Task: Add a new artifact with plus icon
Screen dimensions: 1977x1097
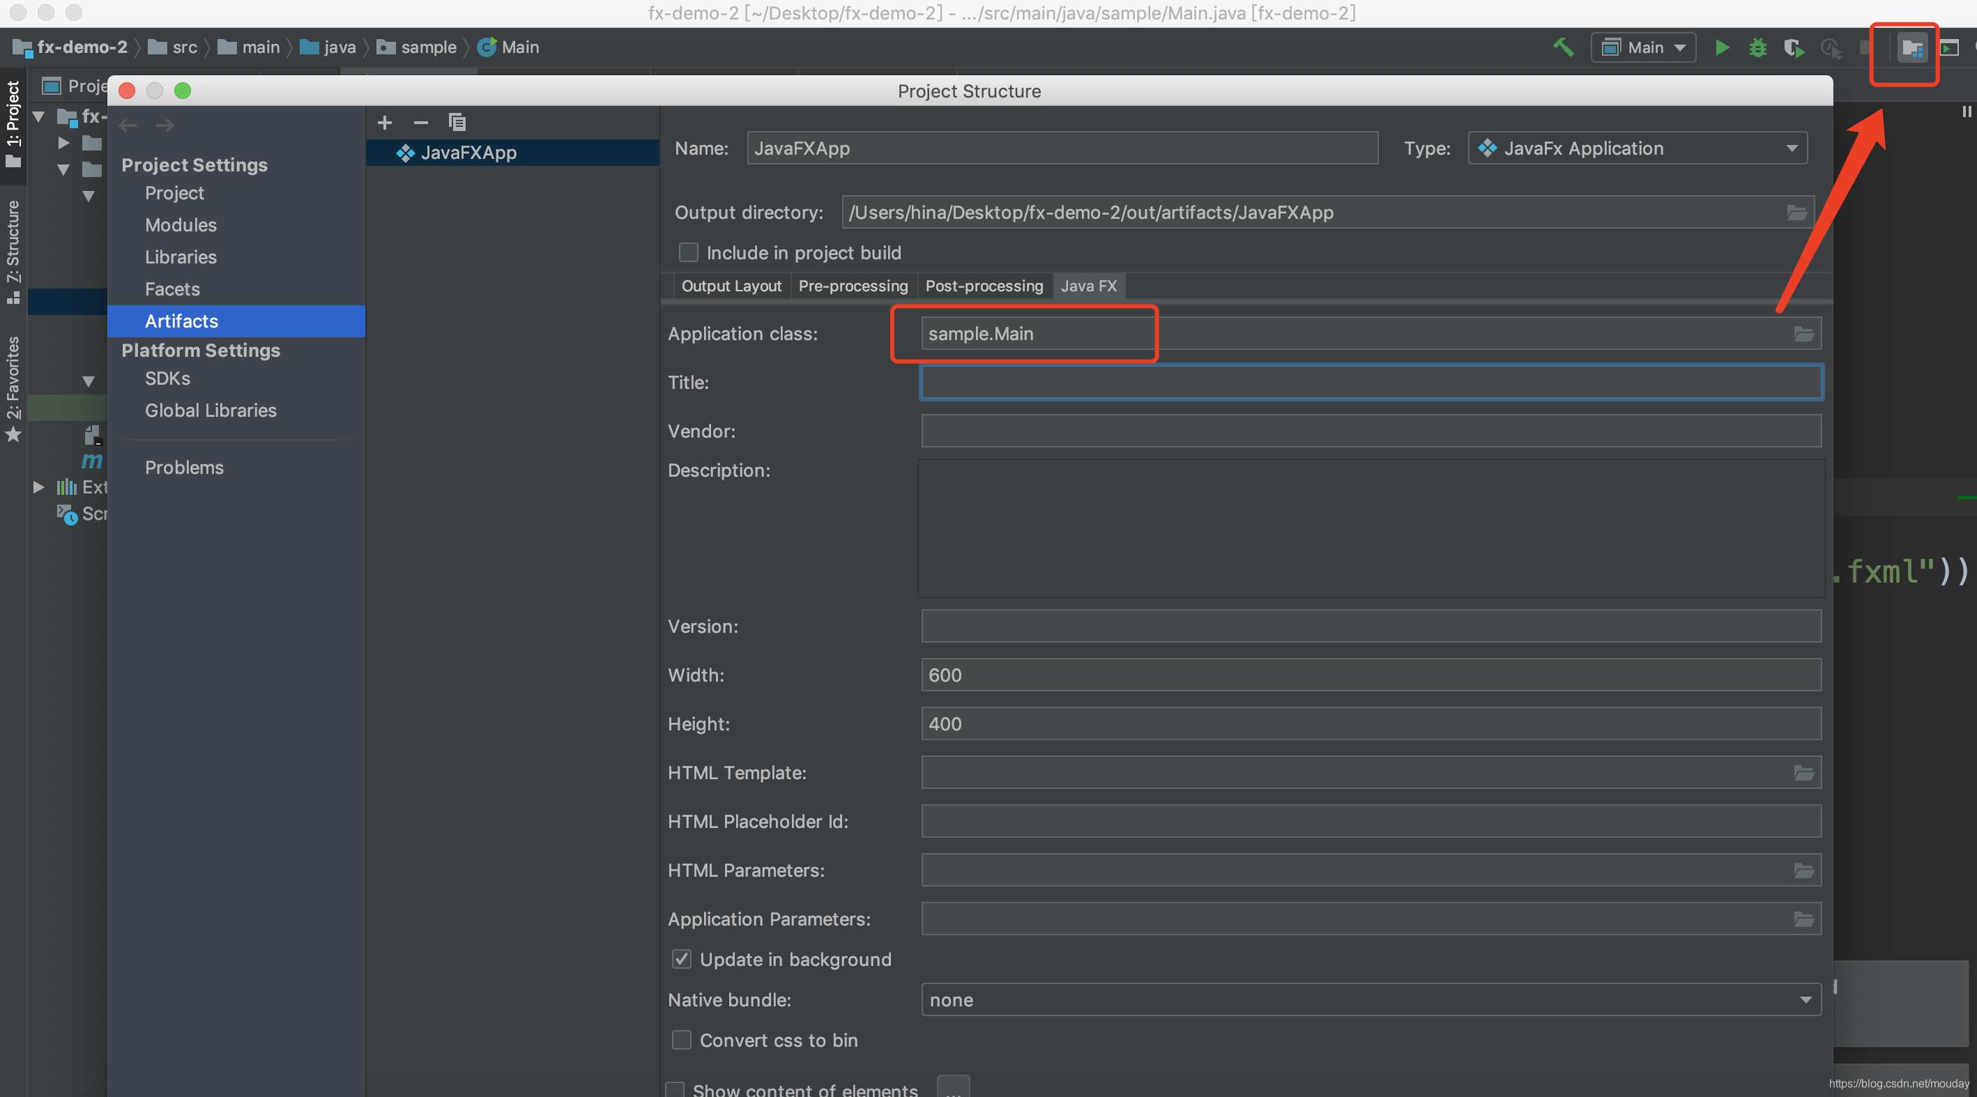Action: coord(385,123)
